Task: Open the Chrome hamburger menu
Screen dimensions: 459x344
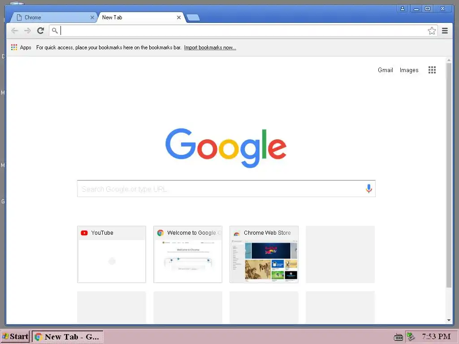Action: click(445, 31)
